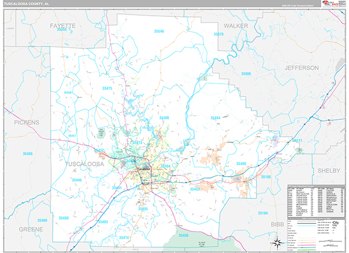Screen dimensions: 349x253
Task: Click ZIP code 35473 label
Action: tap(137, 142)
